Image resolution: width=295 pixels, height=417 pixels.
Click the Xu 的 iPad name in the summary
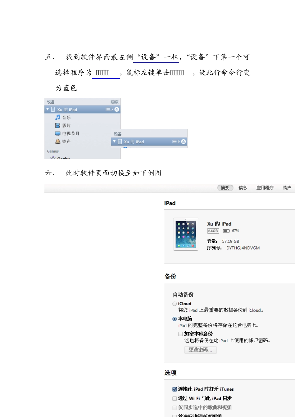point(219,224)
